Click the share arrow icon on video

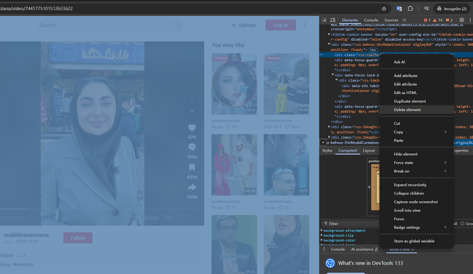click(192, 188)
